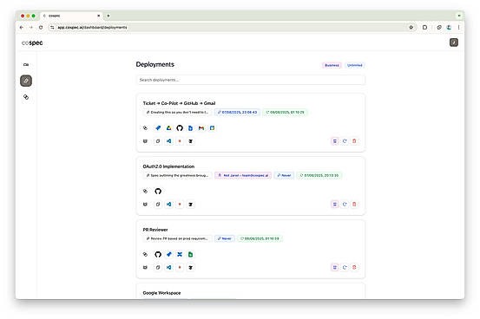Open the highlighted deployments icon in left sidebar
Viewport: 480px width, 319px height.
click(x=26, y=81)
